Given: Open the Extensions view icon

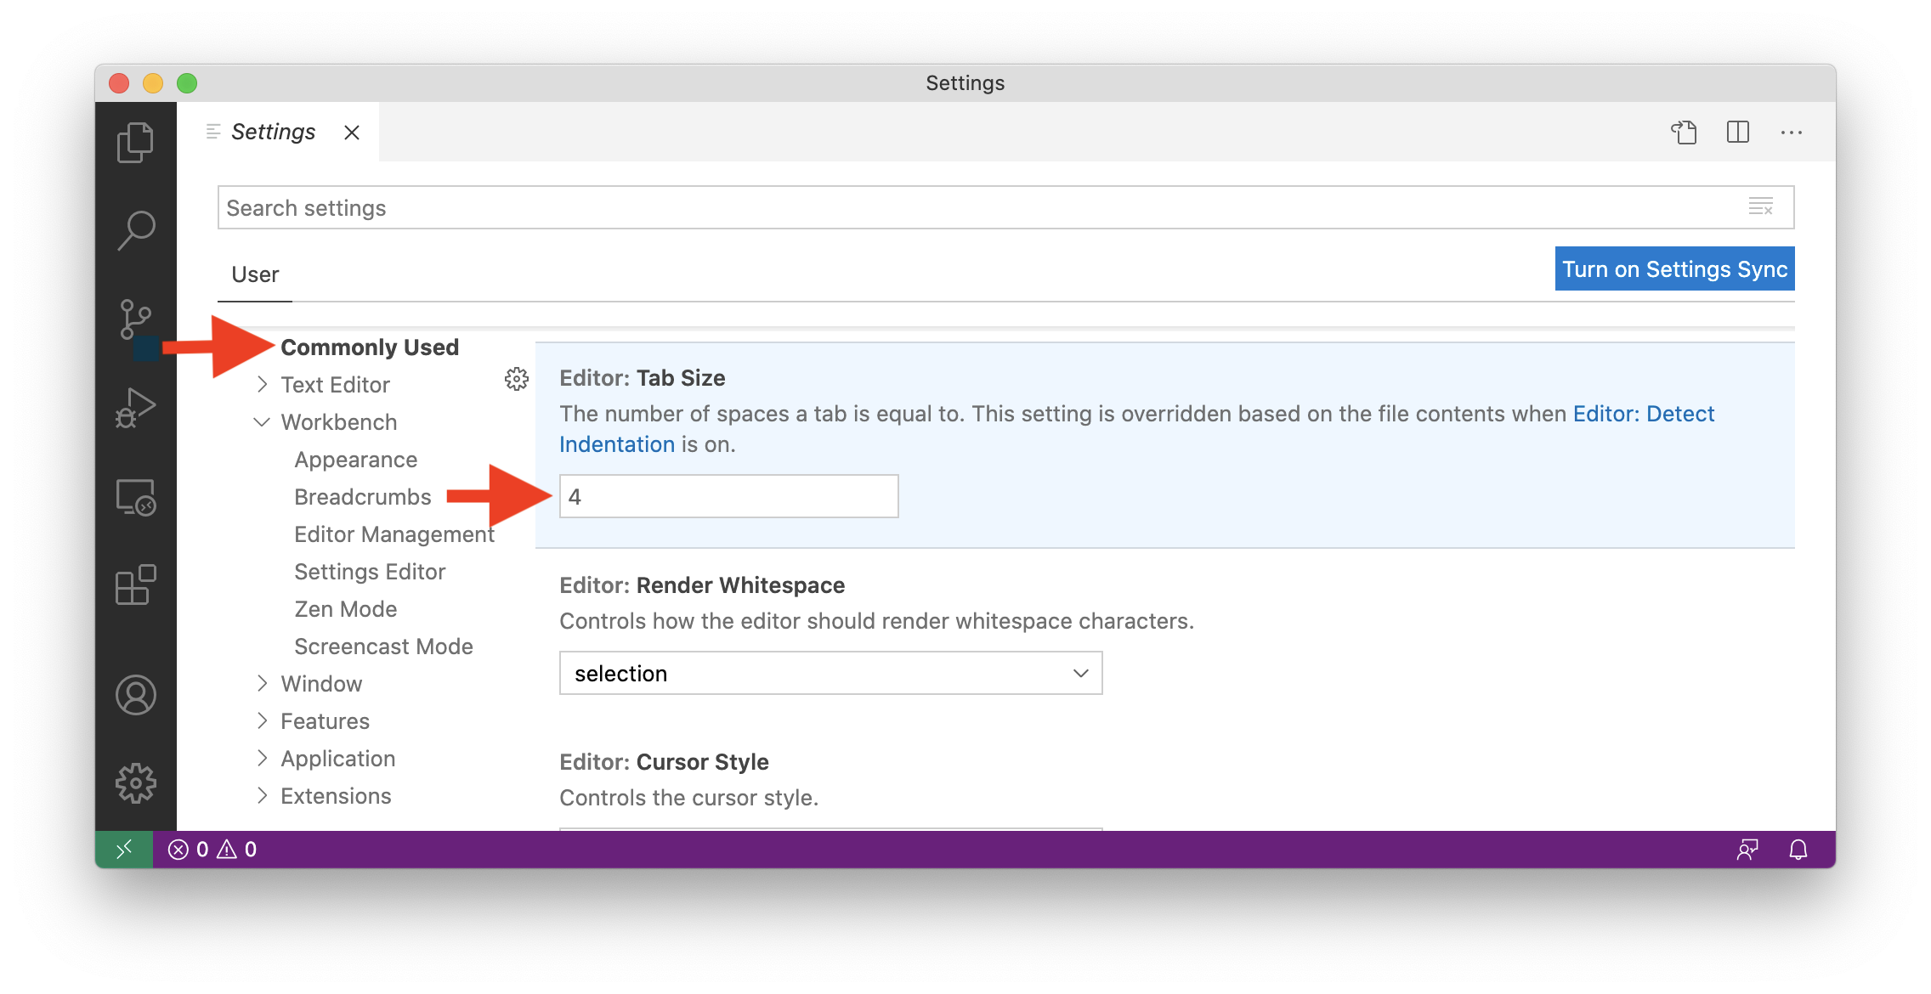Looking at the screenshot, I should pos(135,585).
